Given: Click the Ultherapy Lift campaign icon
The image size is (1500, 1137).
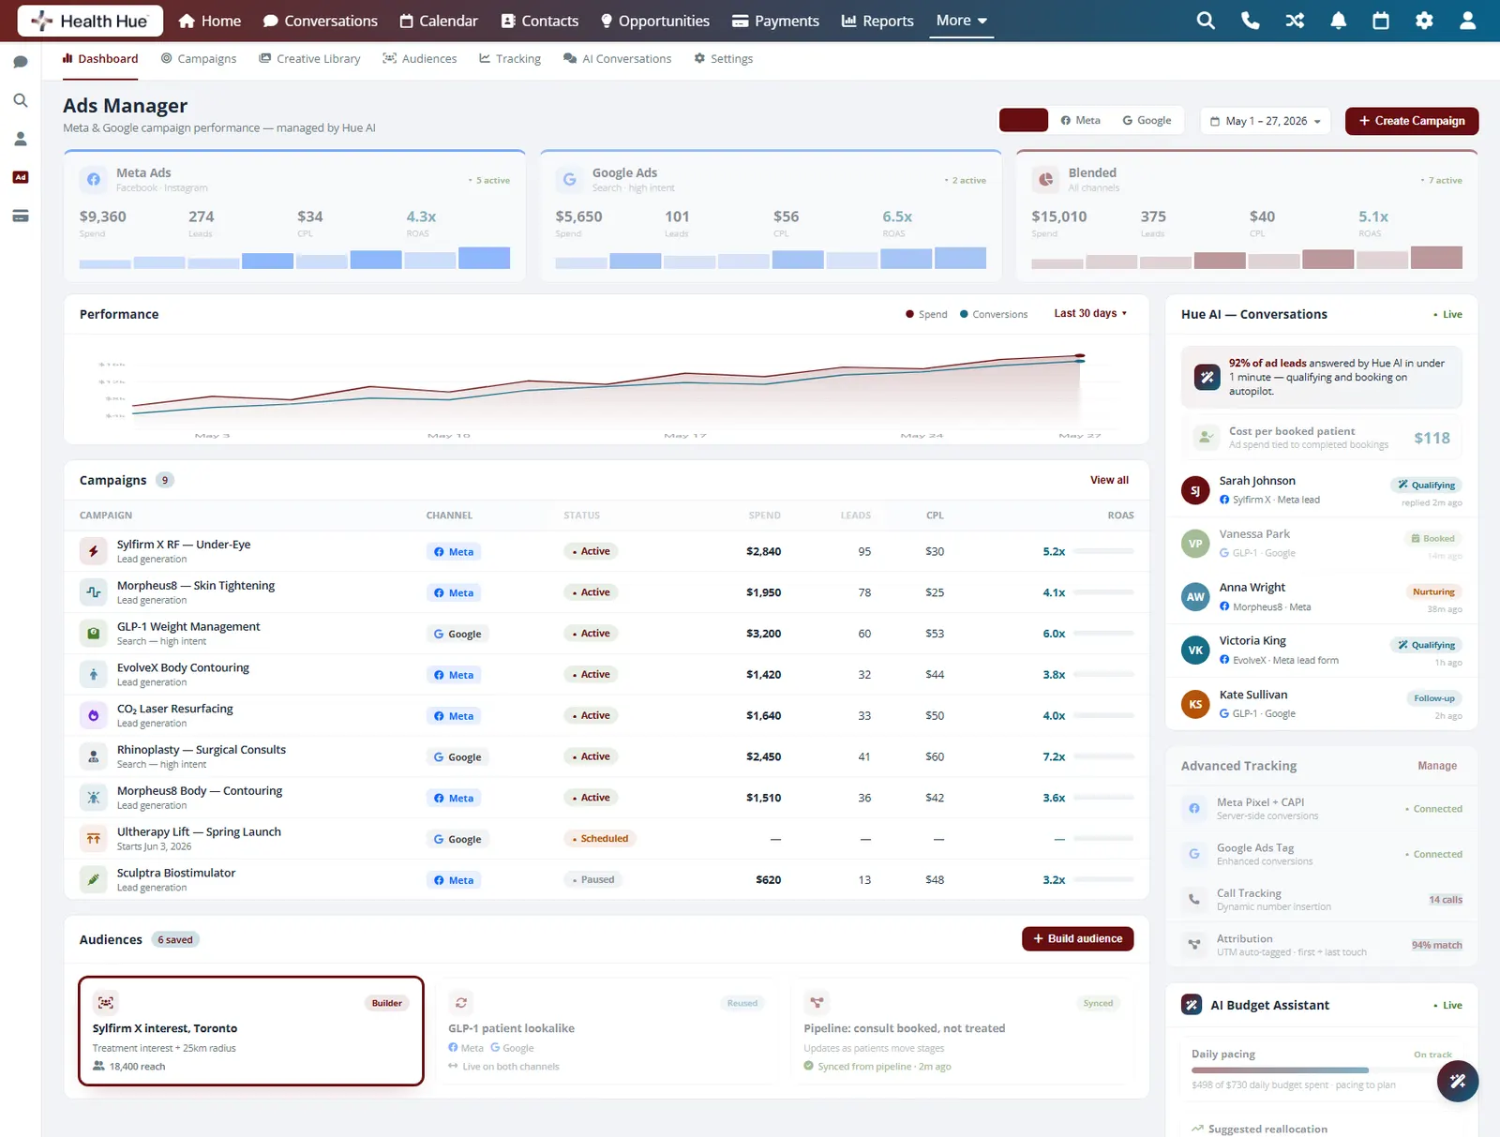Looking at the screenshot, I should [94, 839].
